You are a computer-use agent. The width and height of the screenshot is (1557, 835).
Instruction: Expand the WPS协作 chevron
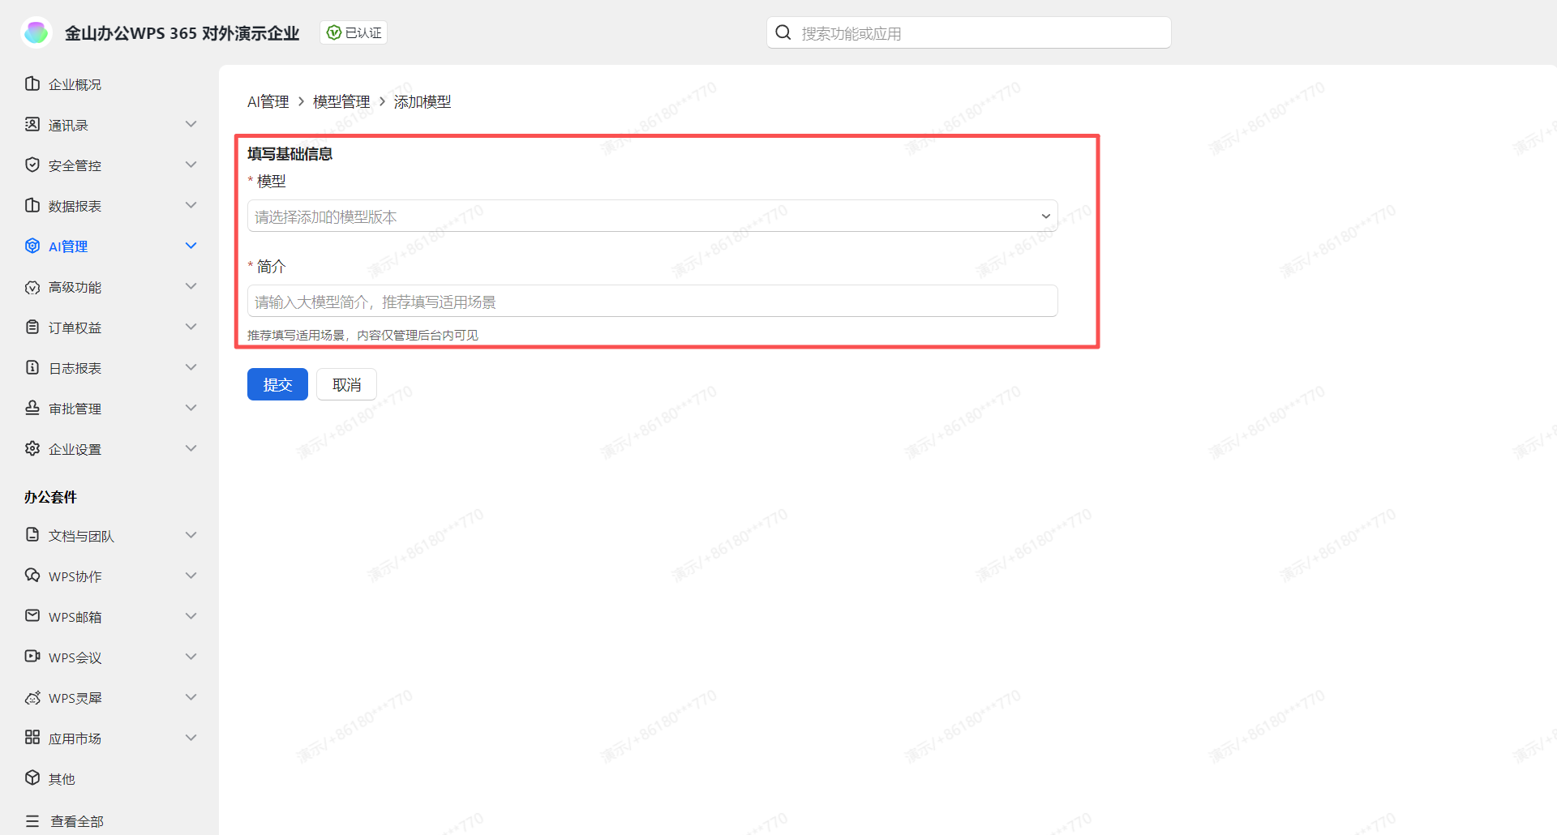191,576
